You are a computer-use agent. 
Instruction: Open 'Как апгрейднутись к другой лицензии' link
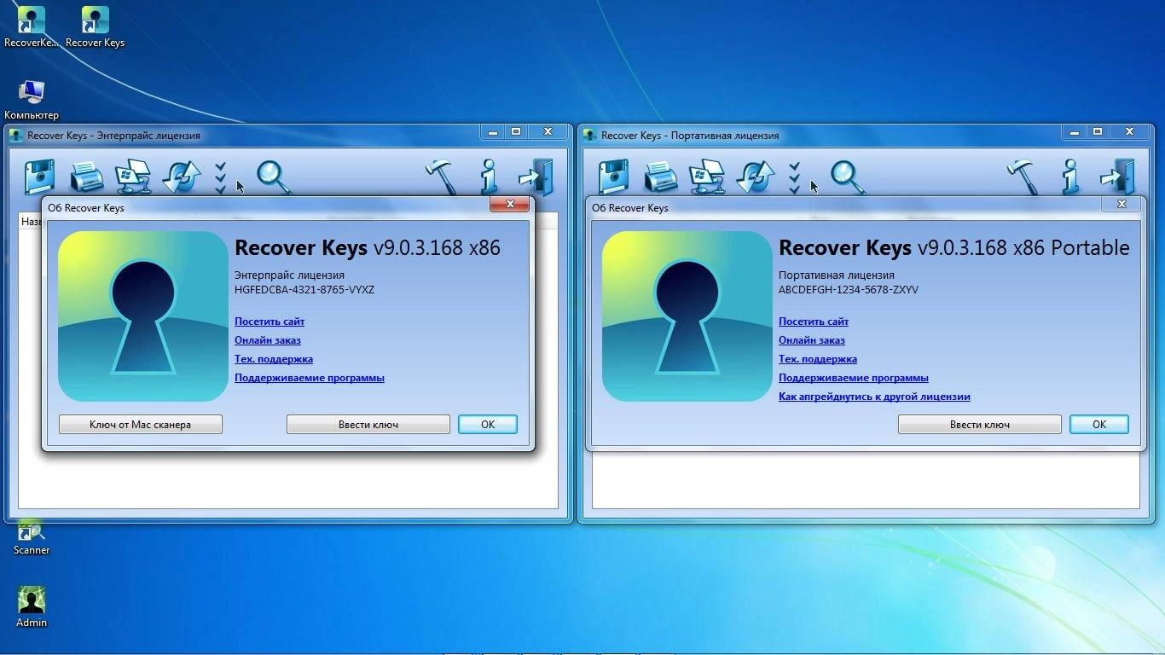[874, 397]
